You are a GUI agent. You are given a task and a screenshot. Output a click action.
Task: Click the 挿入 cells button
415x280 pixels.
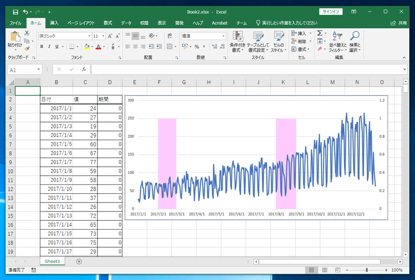click(301, 33)
